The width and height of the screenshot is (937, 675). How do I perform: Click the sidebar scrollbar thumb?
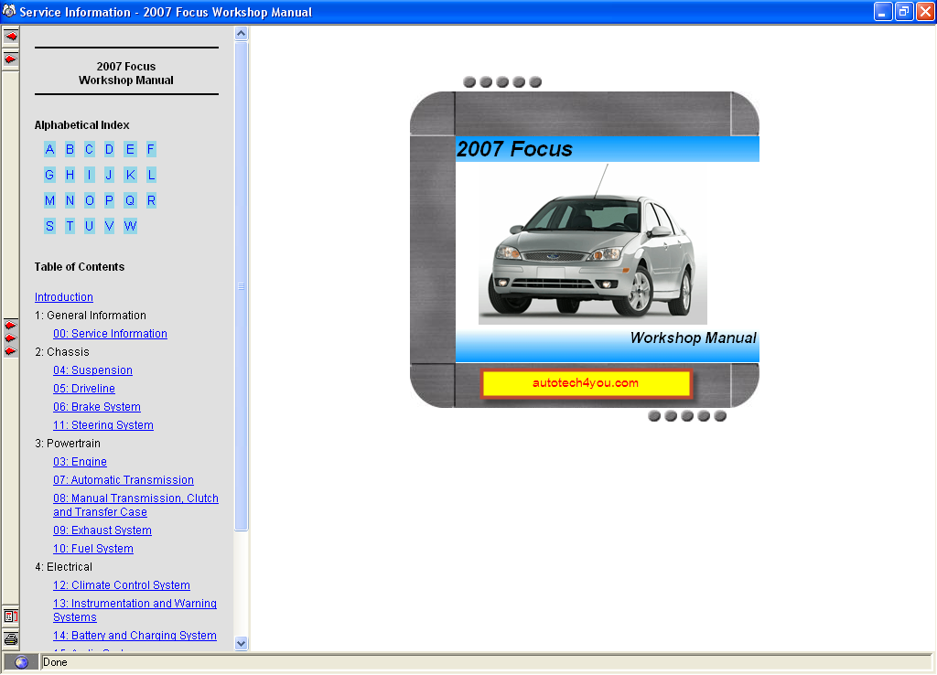pyautogui.click(x=241, y=286)
